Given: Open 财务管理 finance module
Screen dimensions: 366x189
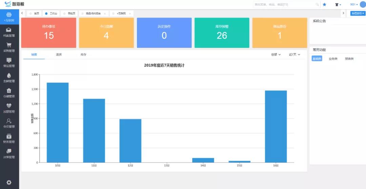Looking at the screenshot, I should click(9, 139).
